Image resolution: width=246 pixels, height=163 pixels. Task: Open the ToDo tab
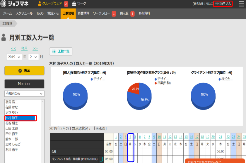coord(40,13)
